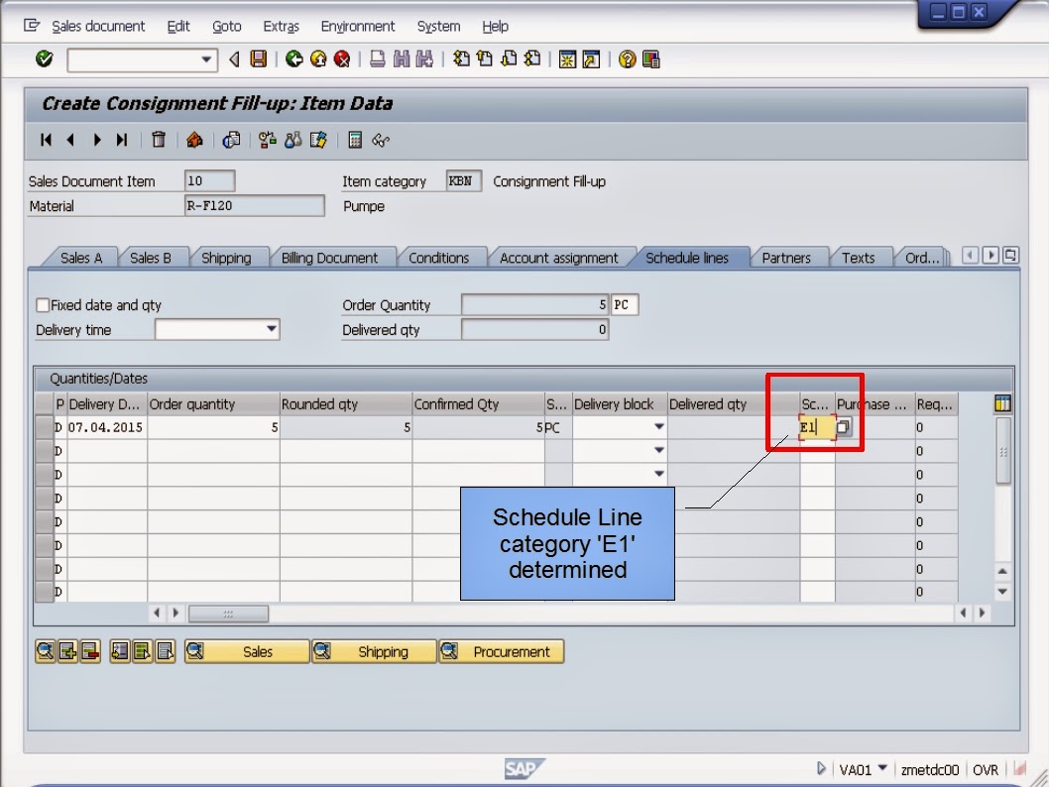Enable the Fixed date and qty checkbox
This screenshot has height=787, width=1049.
(43, 304)
